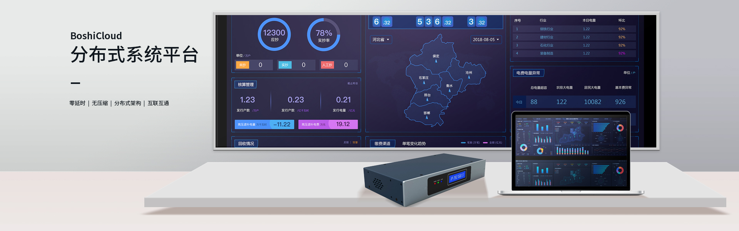Open the 河北省 province dropdown
739x231 pixels.
point(381,40)
